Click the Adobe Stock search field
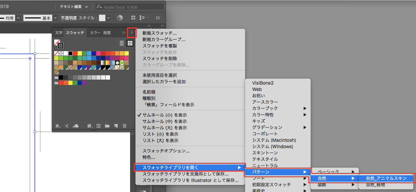Image resolution: width=416 pixels, height=192 pixels. (130, 7)
